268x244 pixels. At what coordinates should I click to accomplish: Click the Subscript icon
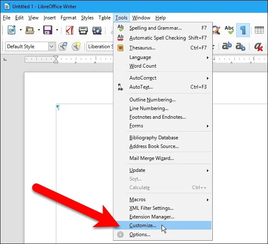point(240,47)
